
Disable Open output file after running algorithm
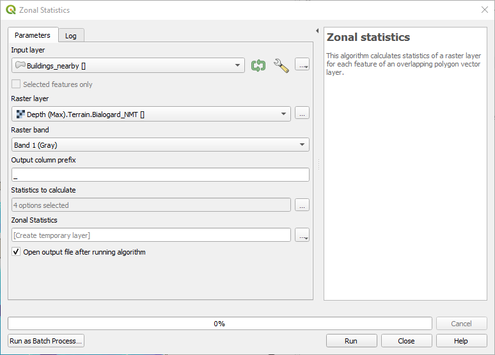16,252
